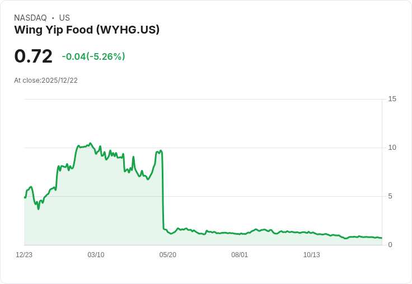Select the 03/10 date on the time axis

tap(96, 255)
